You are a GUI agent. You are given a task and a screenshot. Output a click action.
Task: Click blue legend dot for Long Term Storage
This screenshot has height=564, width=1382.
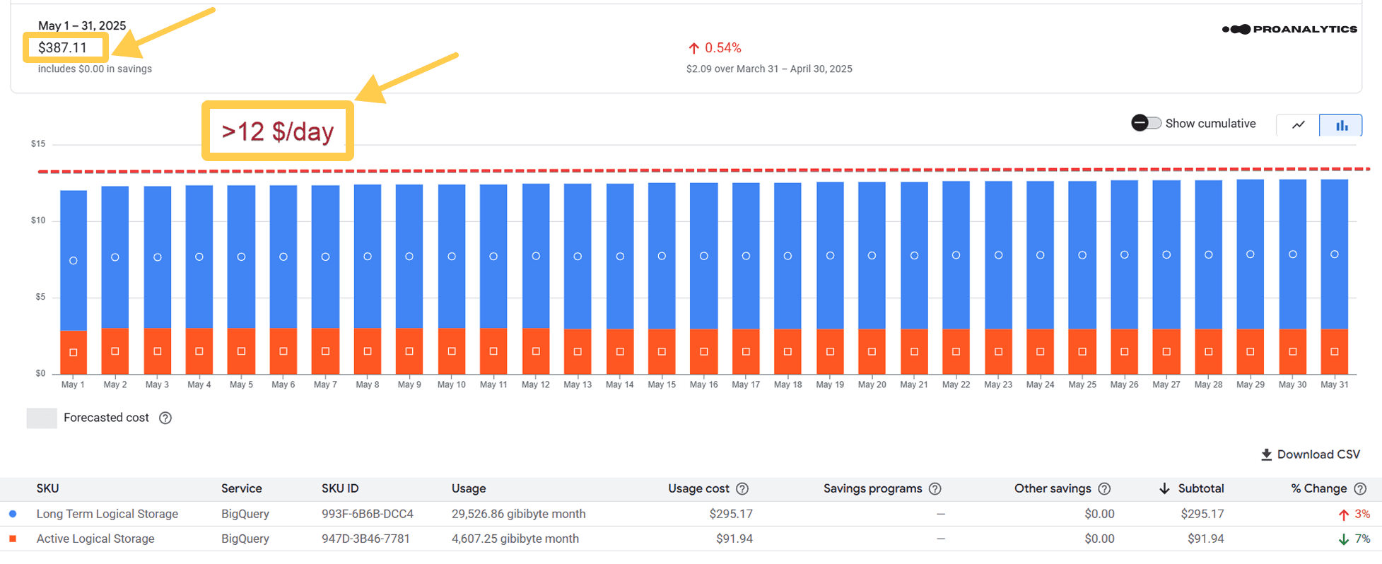click(x=13, y=514)
